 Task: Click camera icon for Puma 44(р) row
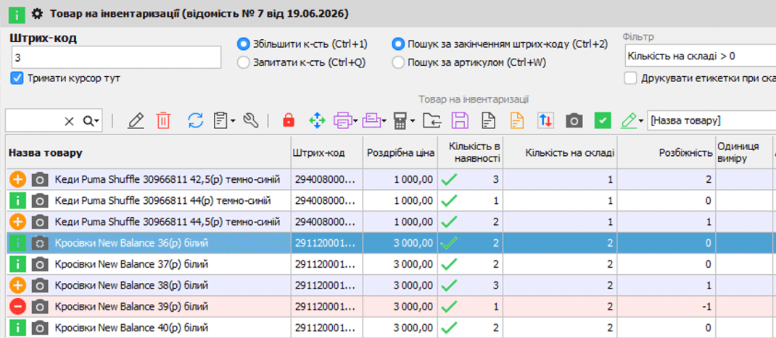(x=40, y=200)
